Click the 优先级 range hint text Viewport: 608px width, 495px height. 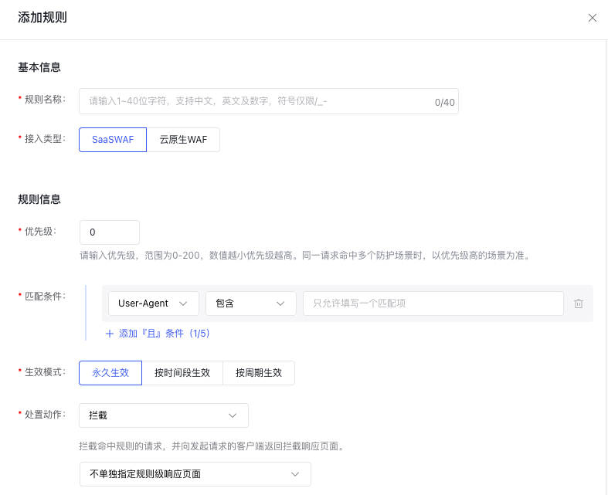(x=305, y=256)
